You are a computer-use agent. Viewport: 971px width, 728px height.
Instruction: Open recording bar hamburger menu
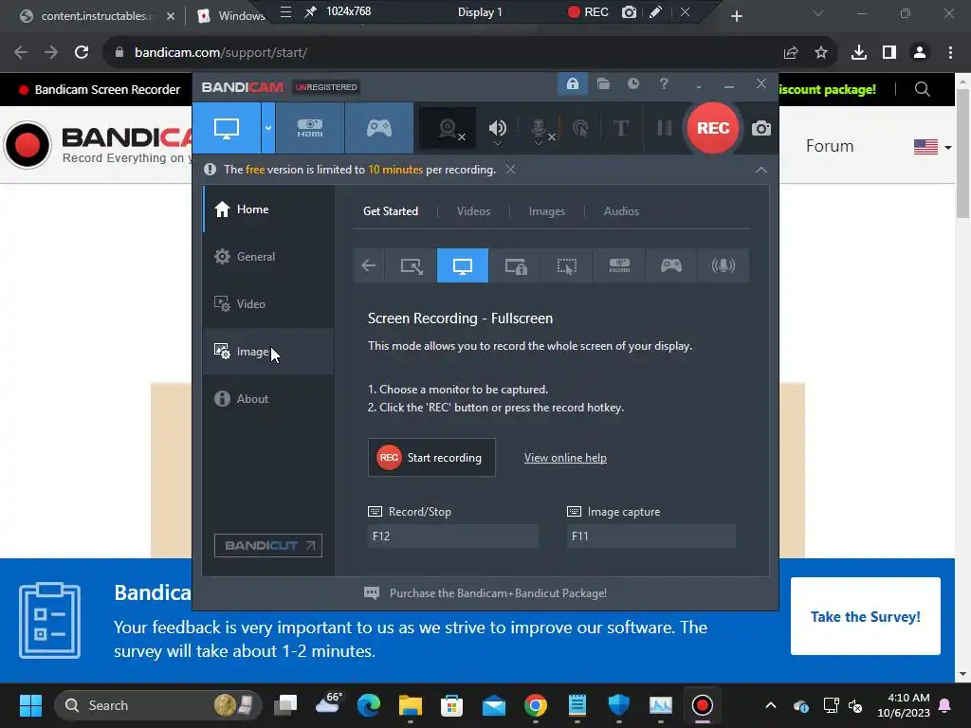coord(285,11)
